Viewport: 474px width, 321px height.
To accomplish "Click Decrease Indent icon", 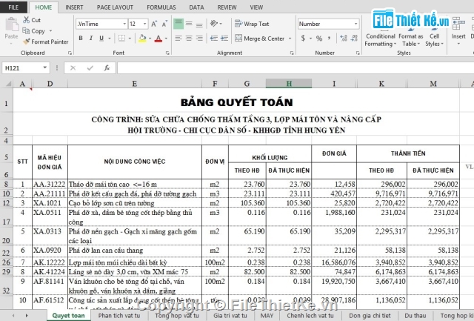I will [x=214, y=39].
